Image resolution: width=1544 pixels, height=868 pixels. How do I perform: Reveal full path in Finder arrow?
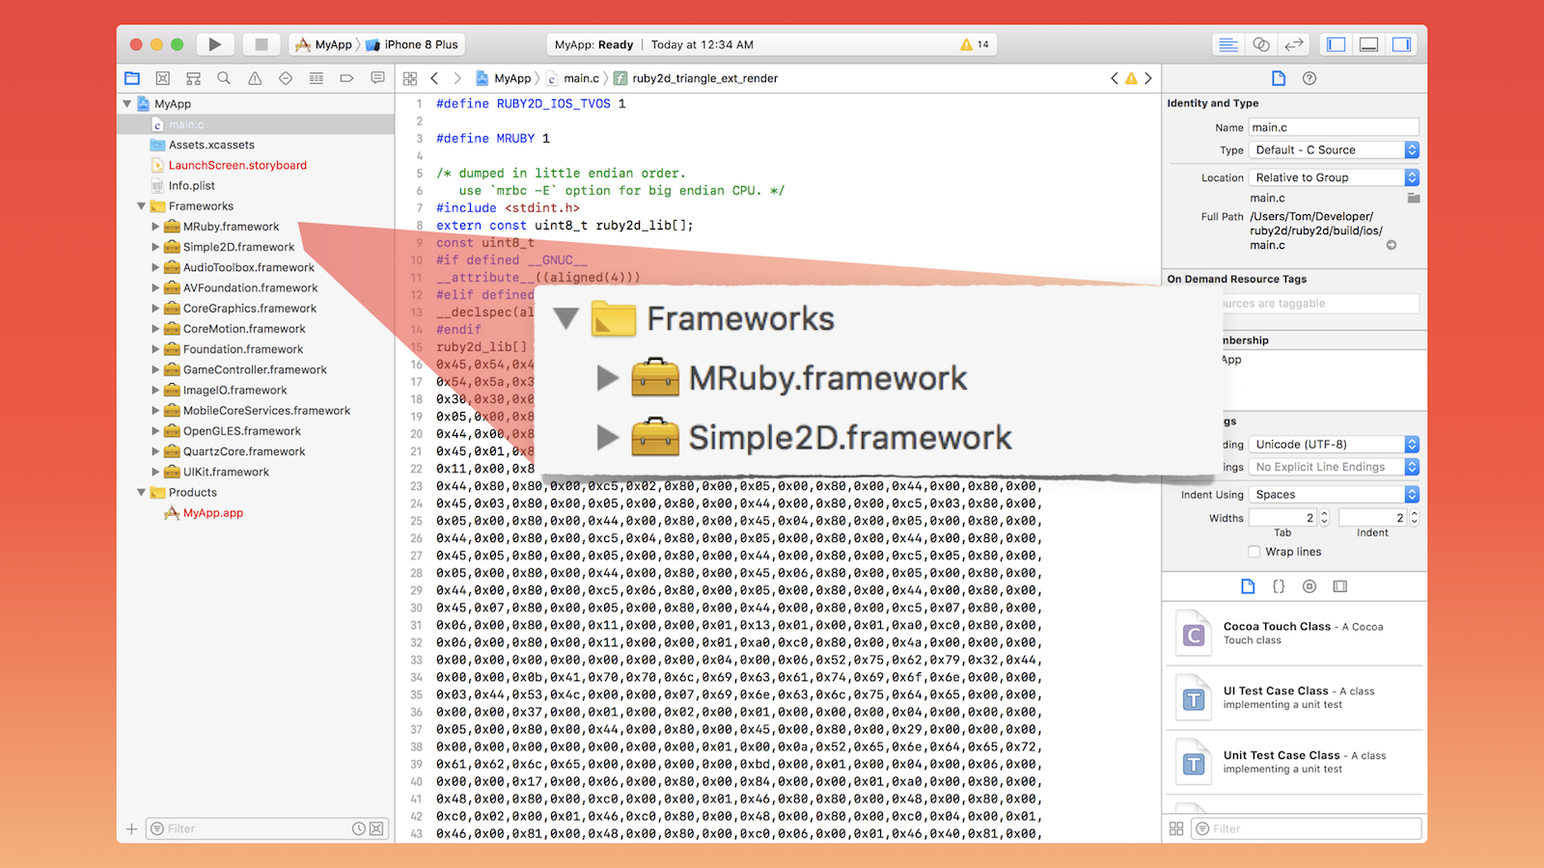1392,245
